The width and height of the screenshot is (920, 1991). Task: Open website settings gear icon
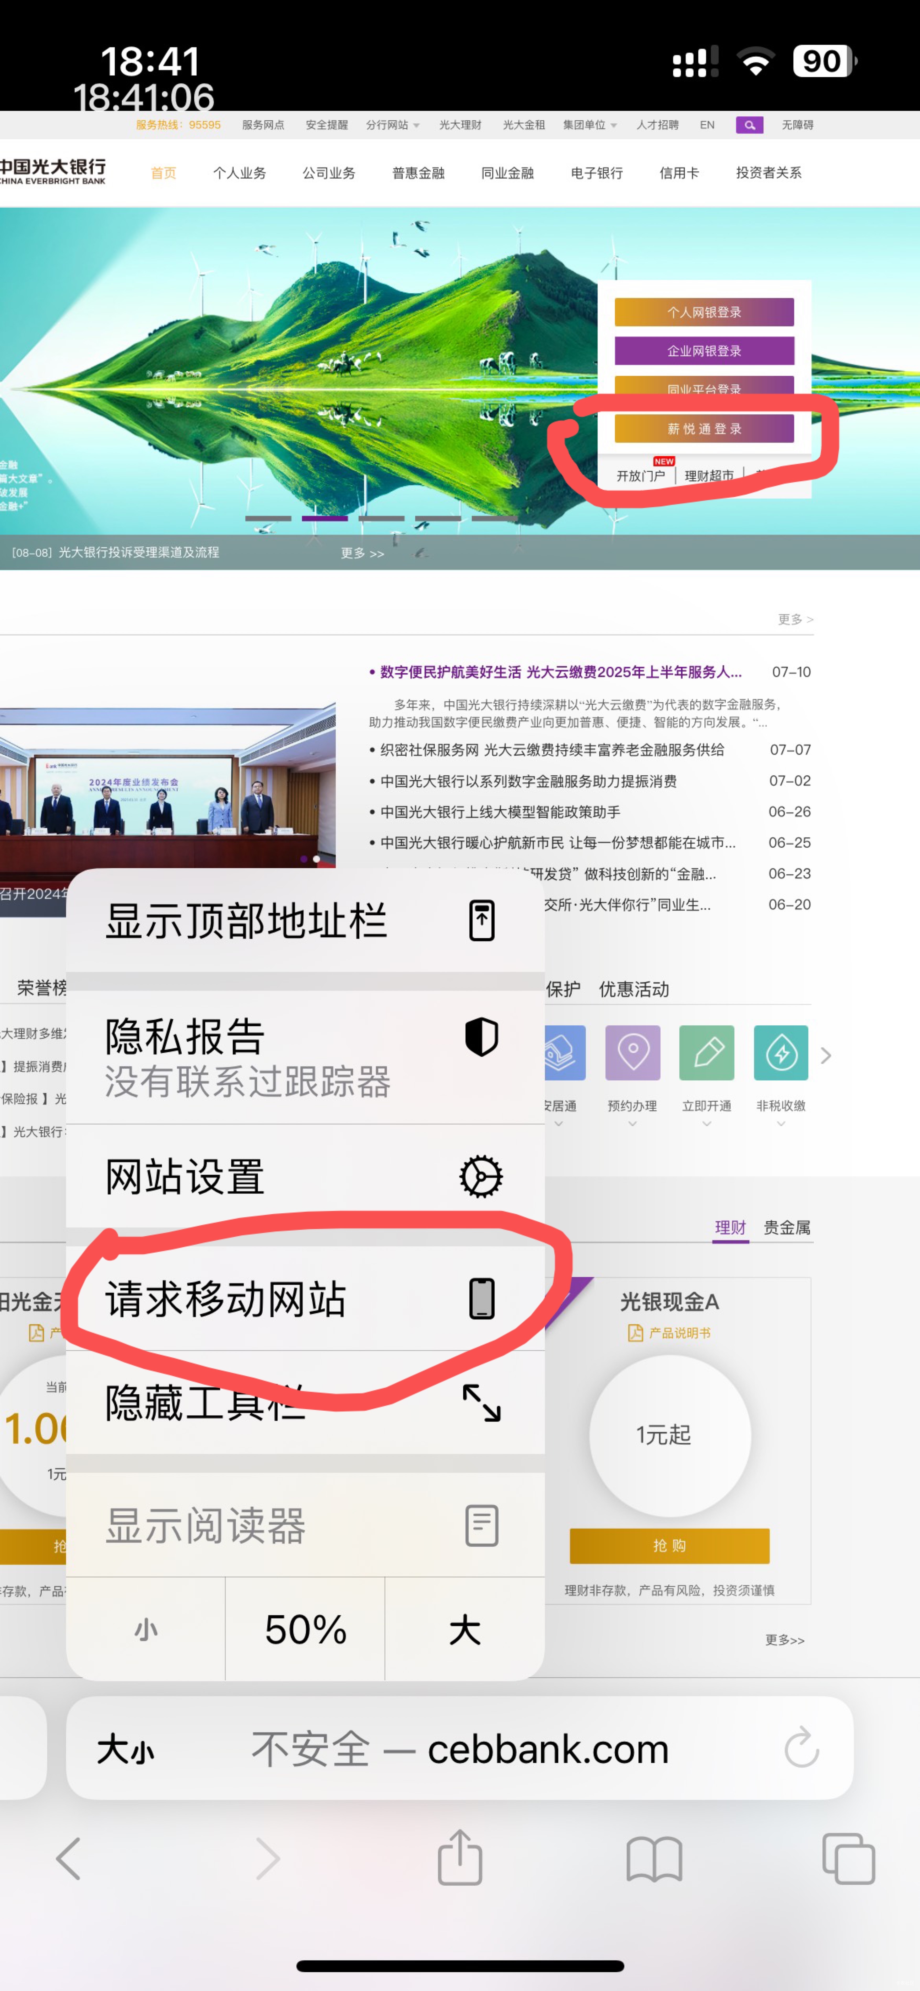[x=481, y=1176]
